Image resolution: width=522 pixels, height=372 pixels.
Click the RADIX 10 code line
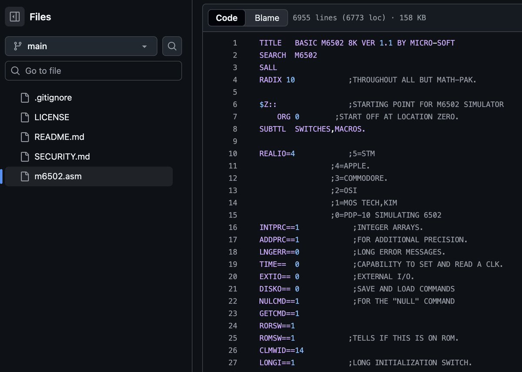click(277, 80)
